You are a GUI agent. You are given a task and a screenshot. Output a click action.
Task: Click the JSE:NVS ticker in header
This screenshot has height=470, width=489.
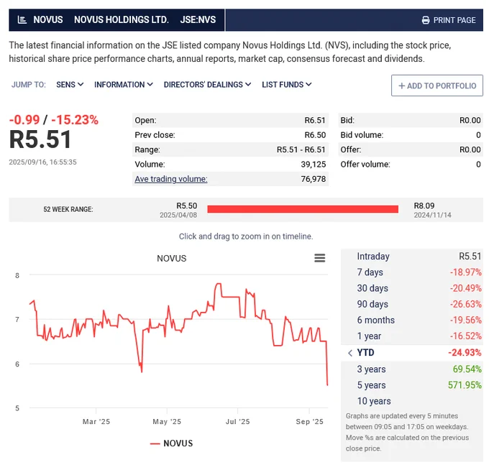click(198, 20)
